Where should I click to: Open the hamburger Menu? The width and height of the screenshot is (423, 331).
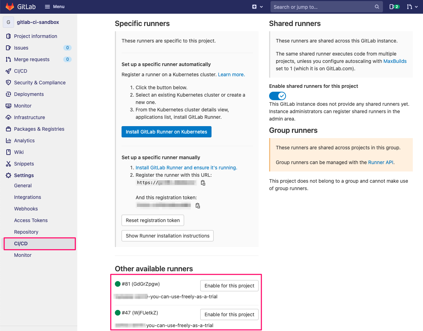tap(54, 7)
